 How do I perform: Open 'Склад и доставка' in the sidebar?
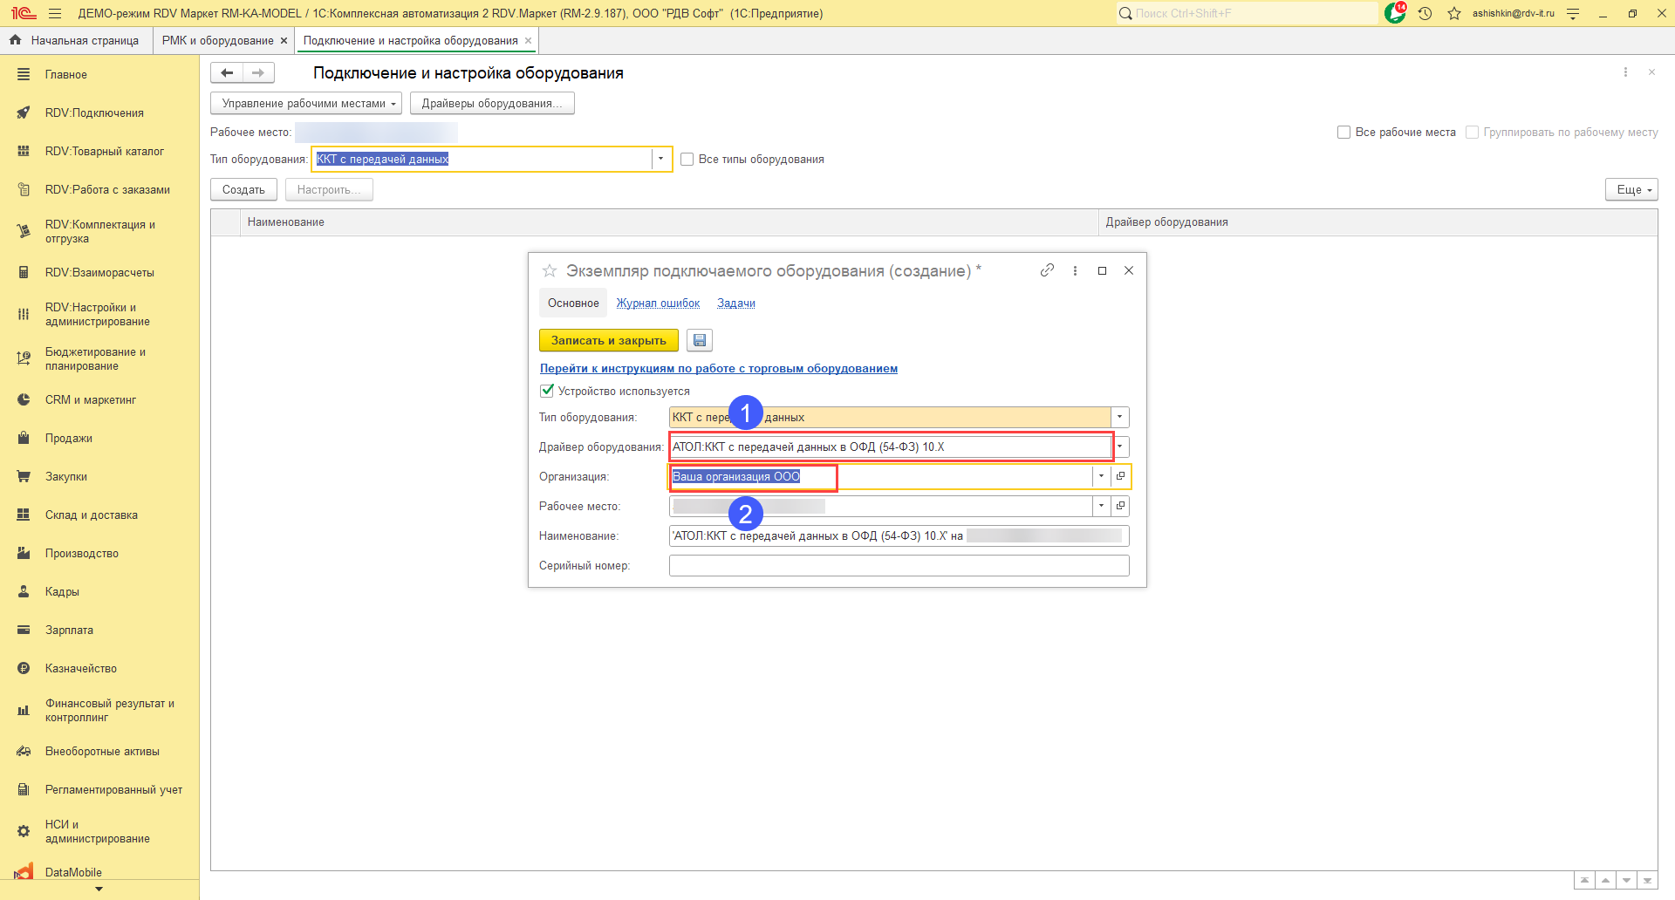92,515
